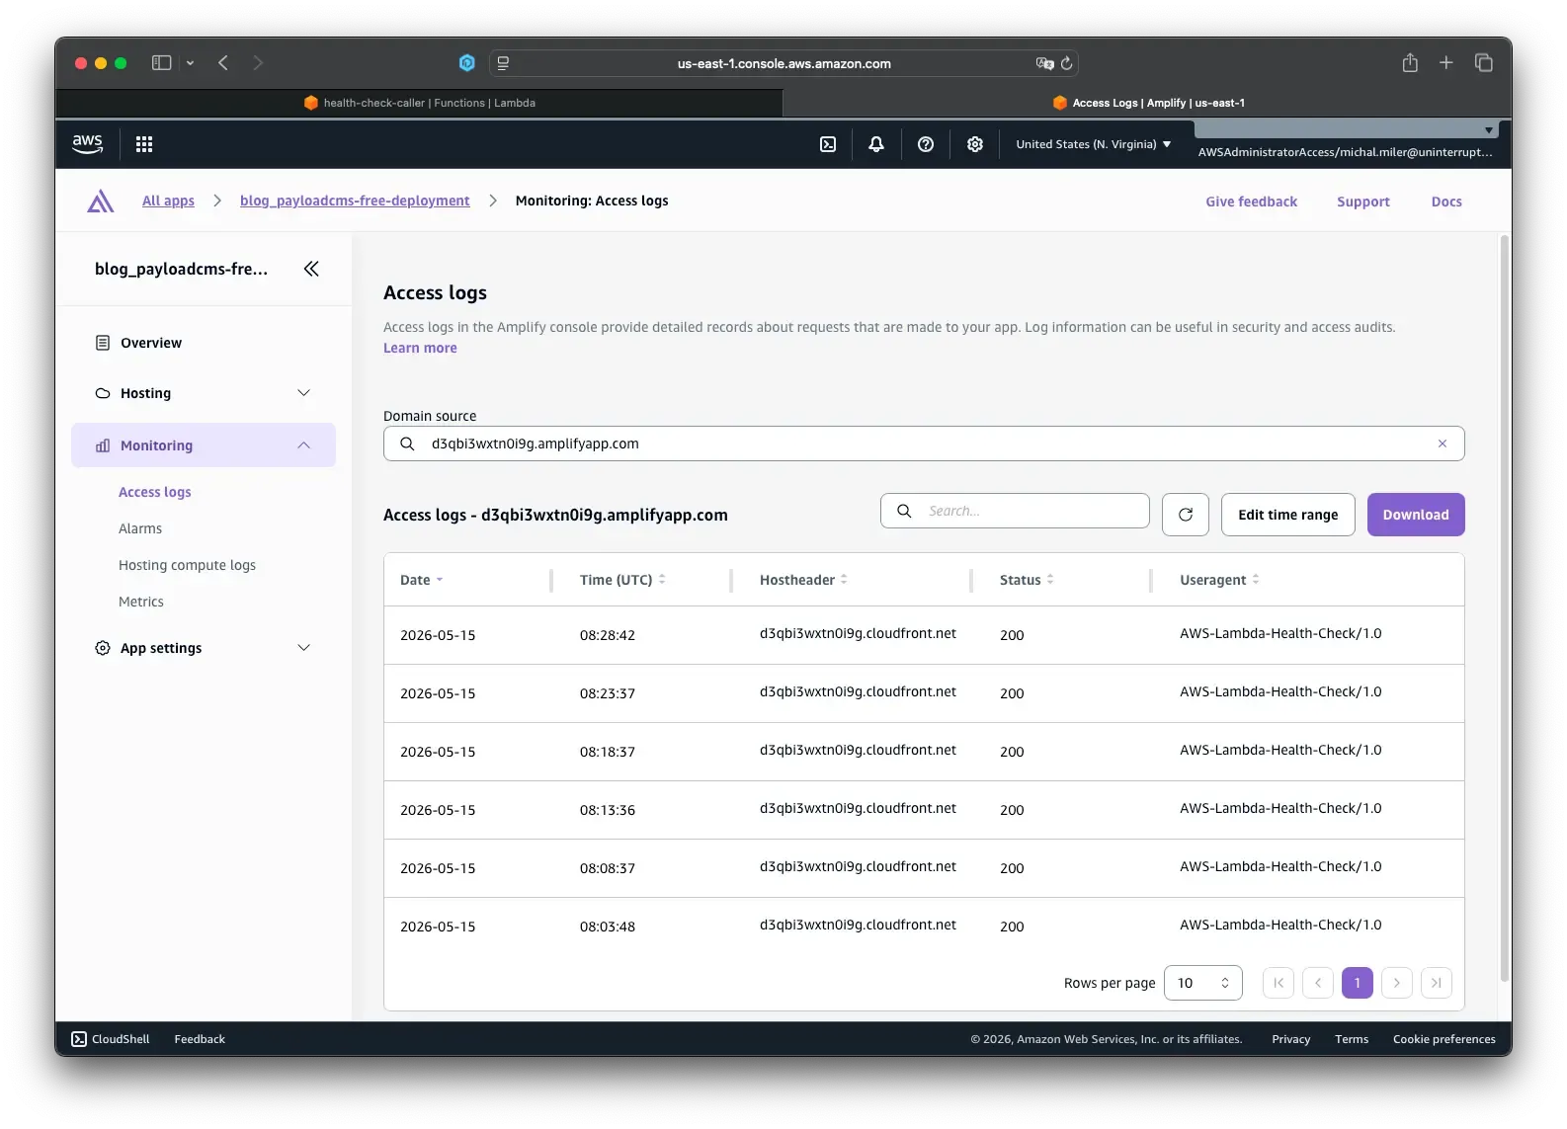Image resolution: width=1567 pixels, height=1129 pixels.
Task: Download the access logs
Action: pyautogui.click(x=1416, y=515)
